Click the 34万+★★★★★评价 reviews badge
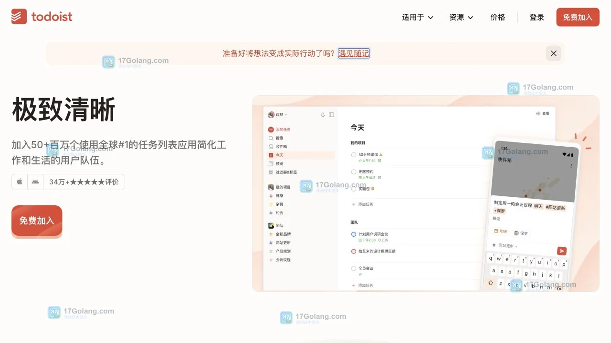Screen dimensions: 611x343 click(84, 182)
